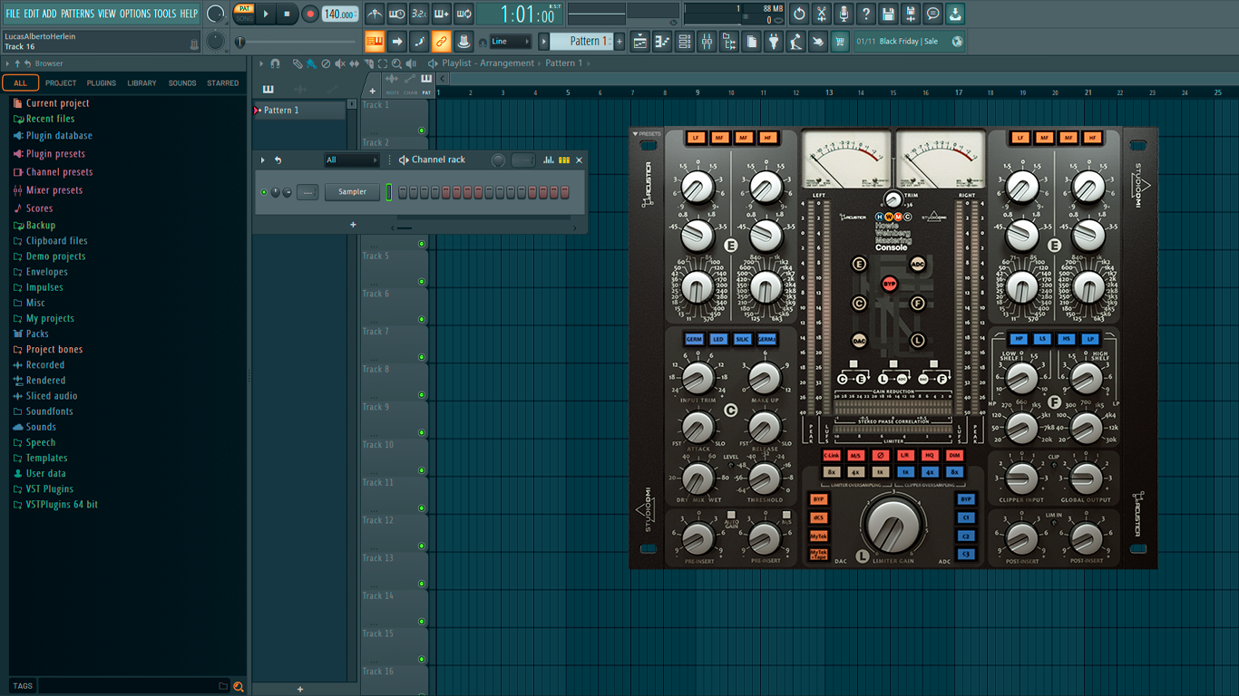Toggle the M/S mode button
The width and height of the screenshot is (1239, 696).
coord(855,456)
